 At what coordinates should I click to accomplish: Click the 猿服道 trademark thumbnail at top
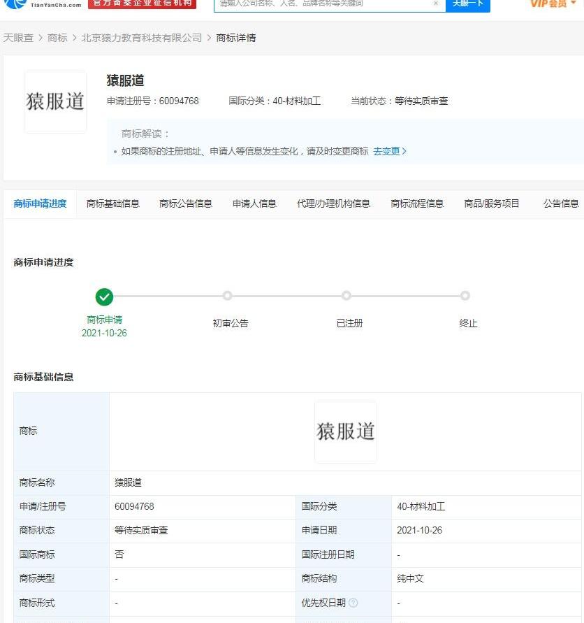point(55,101)
